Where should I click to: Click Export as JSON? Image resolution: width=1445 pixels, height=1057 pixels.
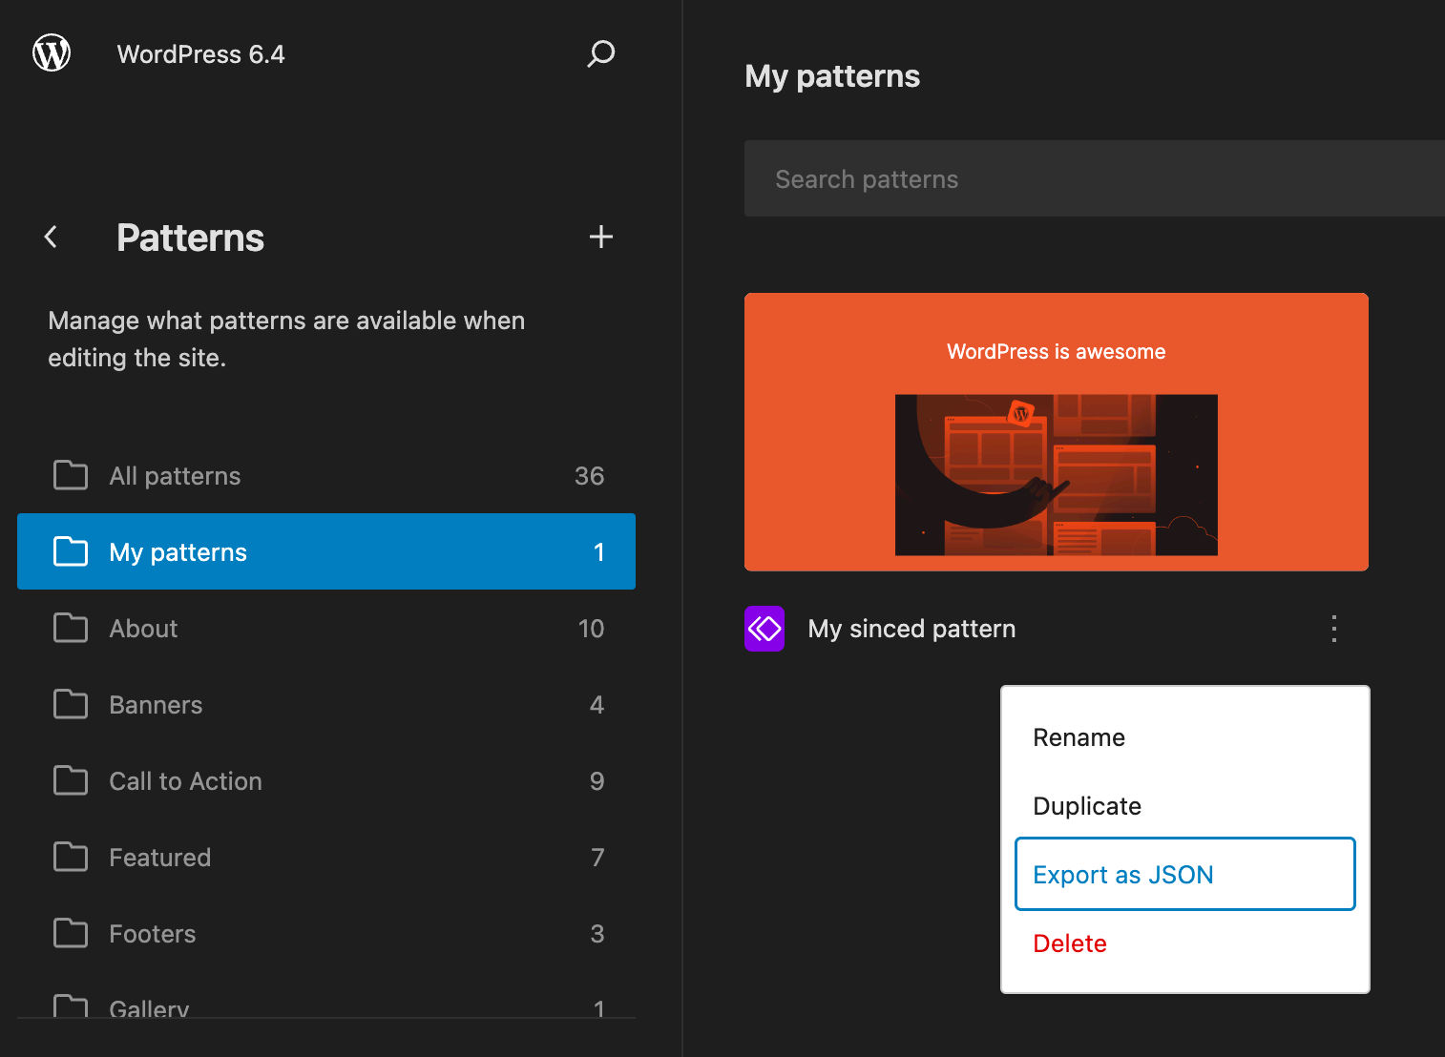click(1123, 874)
